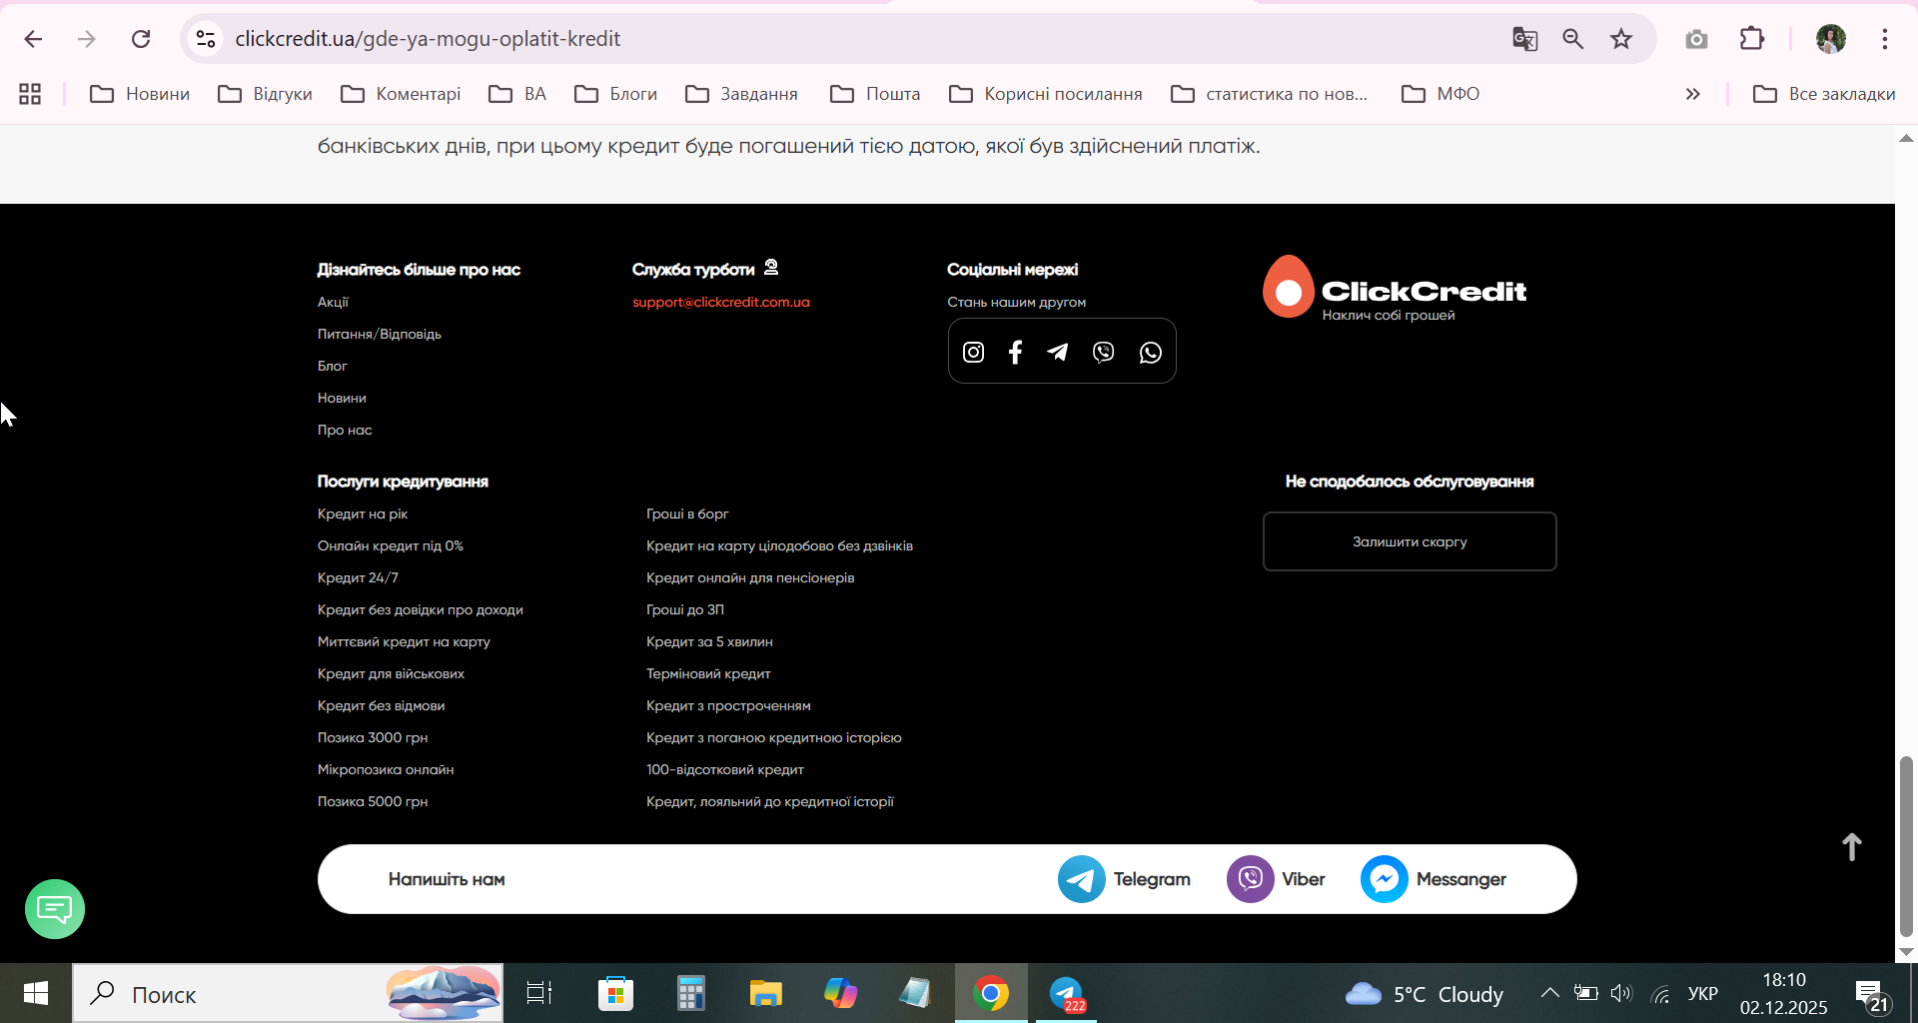The width and height of the screenshot is (1918, 1023).
Task: Contact via Viber in the write-us bar
Action: pos(1276,879)
